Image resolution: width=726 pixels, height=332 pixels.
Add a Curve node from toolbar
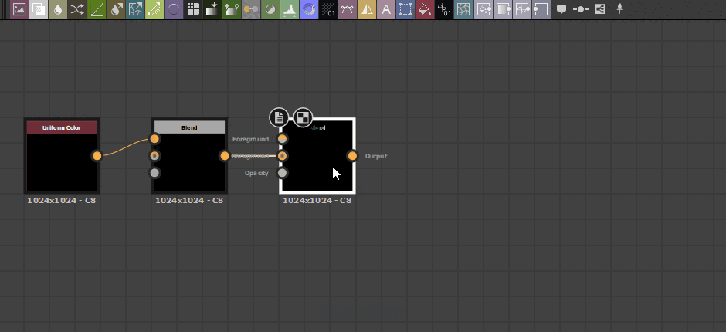97,10
